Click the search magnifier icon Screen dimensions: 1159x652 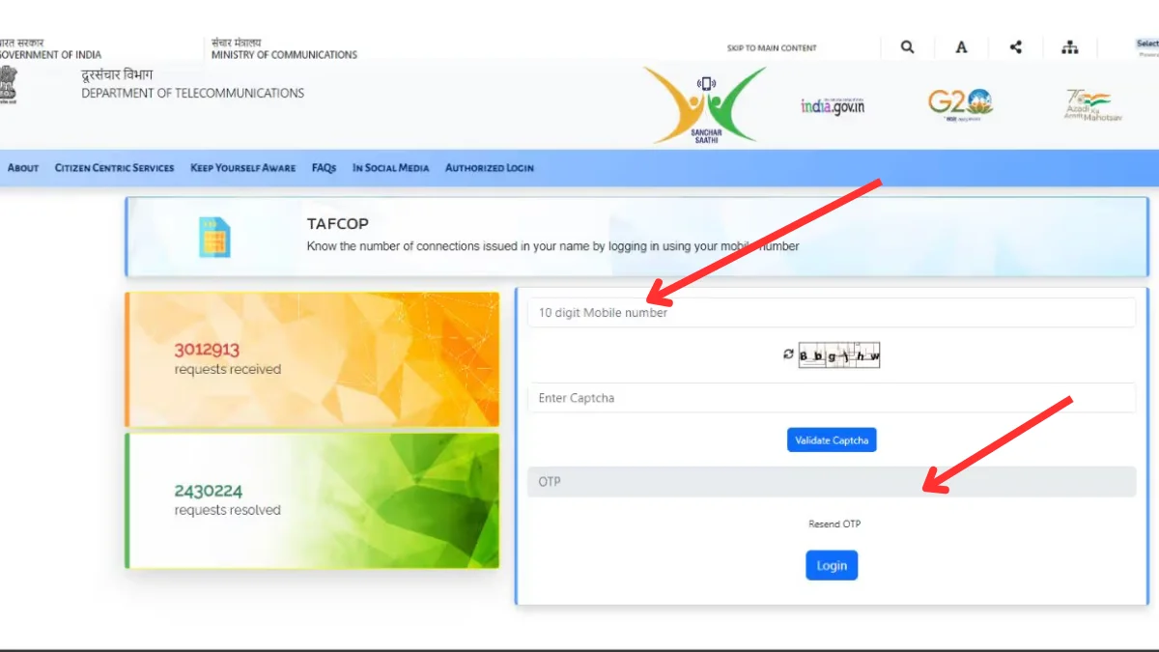(907, 47)
